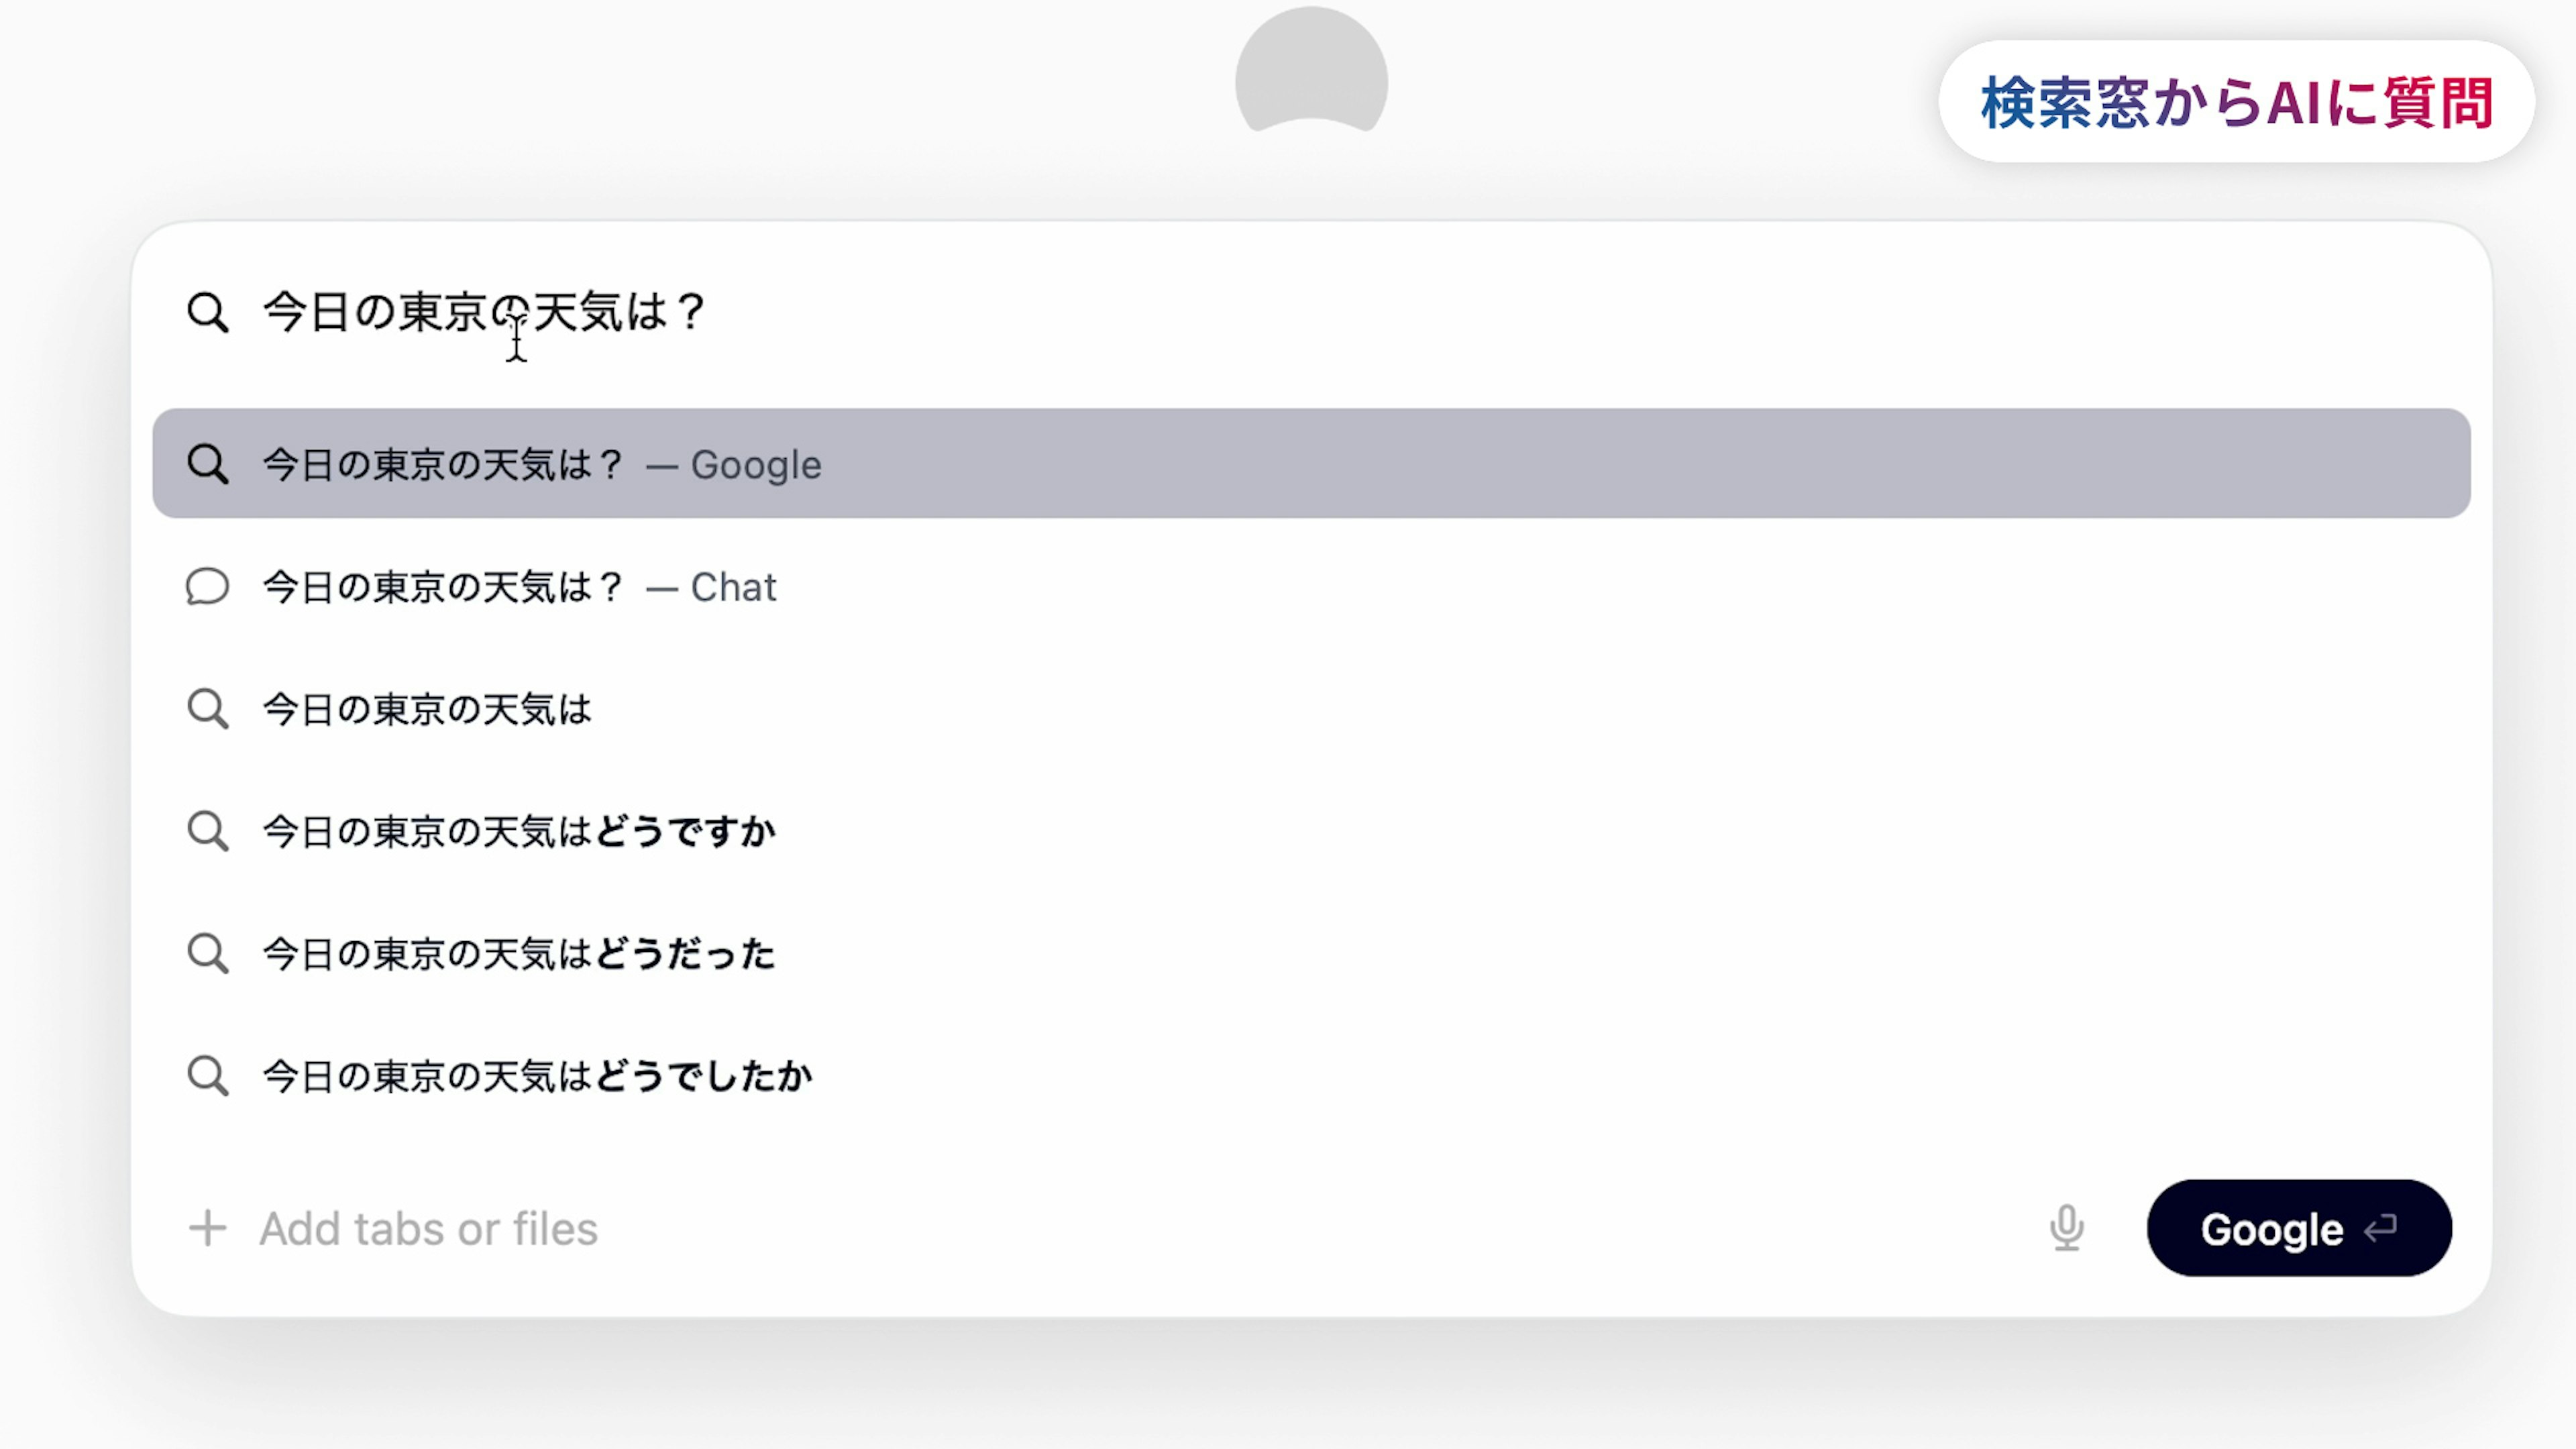The width and height of the screenshot is (2576, 1449).
Task: Click magnifier icon beside 今日の東京の天気は suggestion
Action: tap(208, 709)
